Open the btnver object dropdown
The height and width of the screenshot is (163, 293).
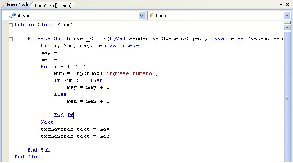[x=141, y=16]
